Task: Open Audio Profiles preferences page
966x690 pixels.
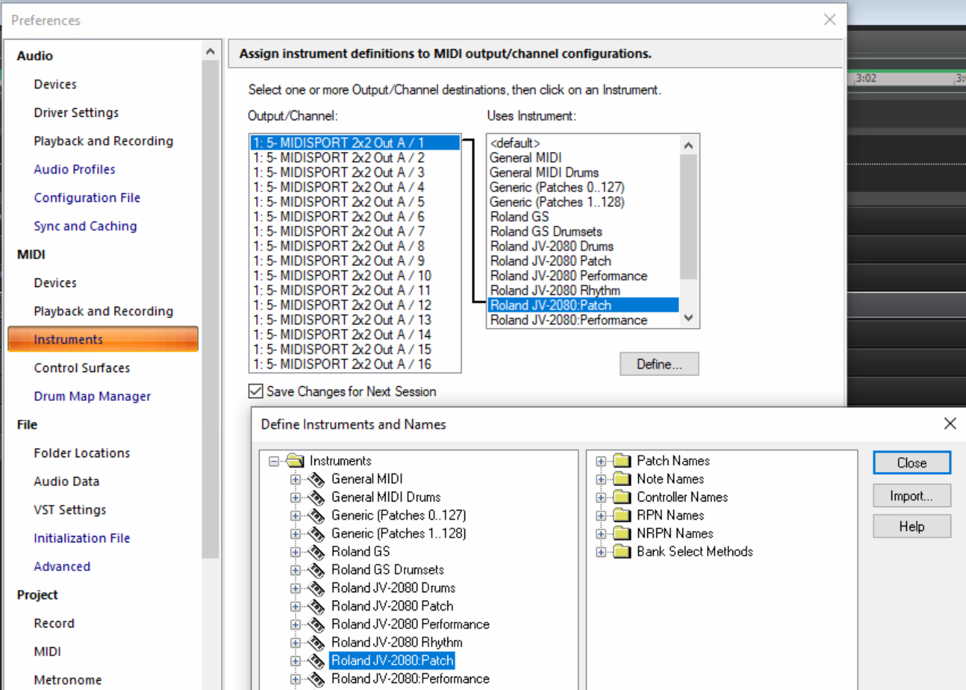Action: point(75,170)
